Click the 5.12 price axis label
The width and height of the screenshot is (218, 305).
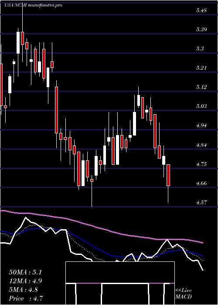click(201, 87)
